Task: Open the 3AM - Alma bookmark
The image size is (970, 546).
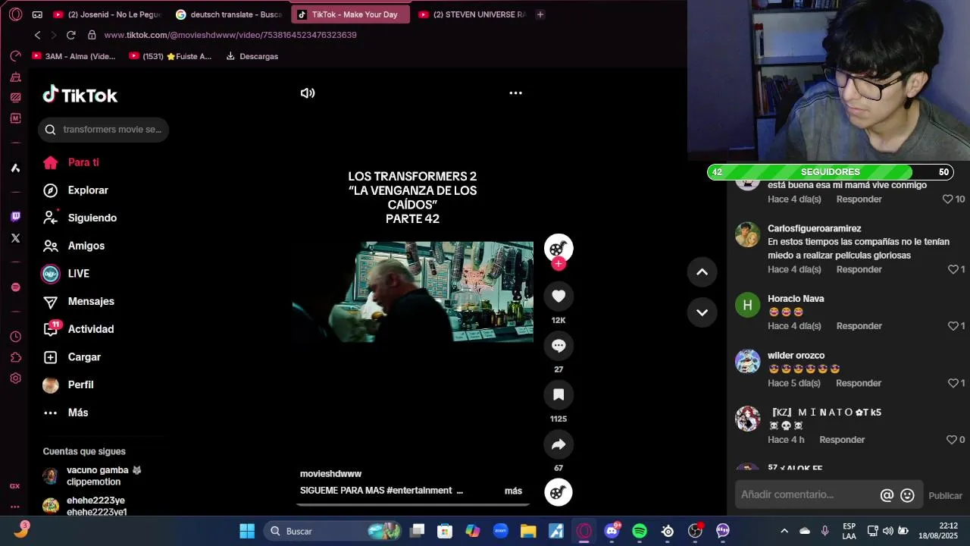Action: coord(74,56)
